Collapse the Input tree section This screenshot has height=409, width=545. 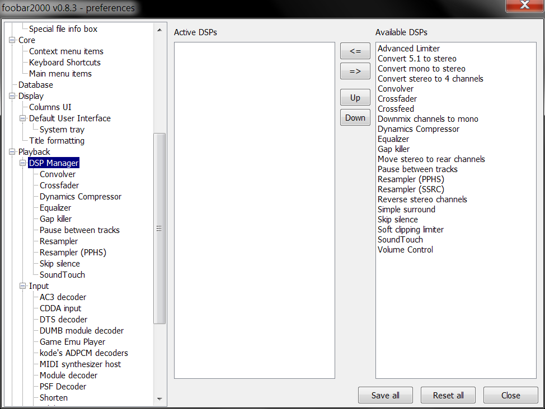23,286
